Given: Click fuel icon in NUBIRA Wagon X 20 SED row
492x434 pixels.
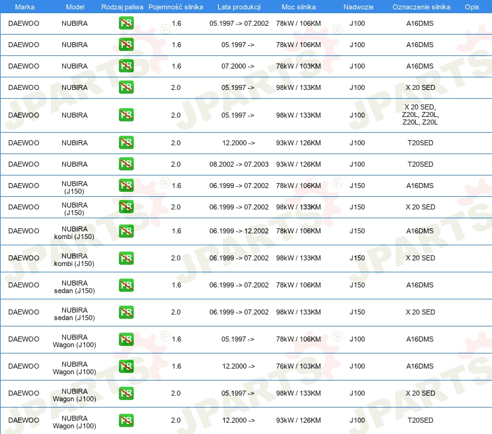Looking at the screenshot, I should pyautogui.click(x=126, y=393).
